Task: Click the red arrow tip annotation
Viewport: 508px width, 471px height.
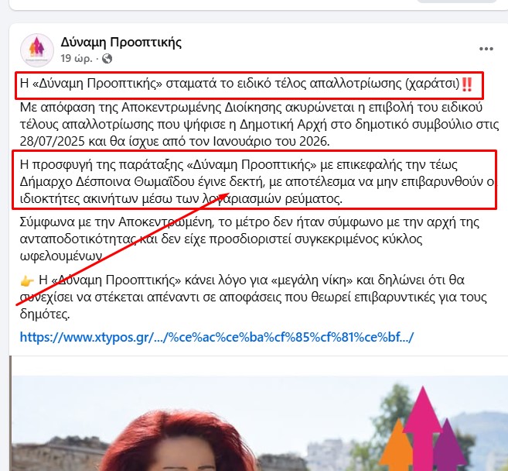Action: pyautogui.click(x=223, y=196)
